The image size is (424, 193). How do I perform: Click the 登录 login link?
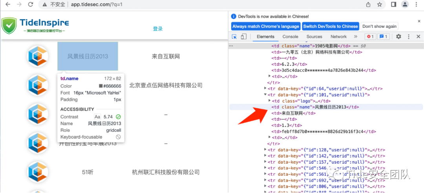click(158, 29)
